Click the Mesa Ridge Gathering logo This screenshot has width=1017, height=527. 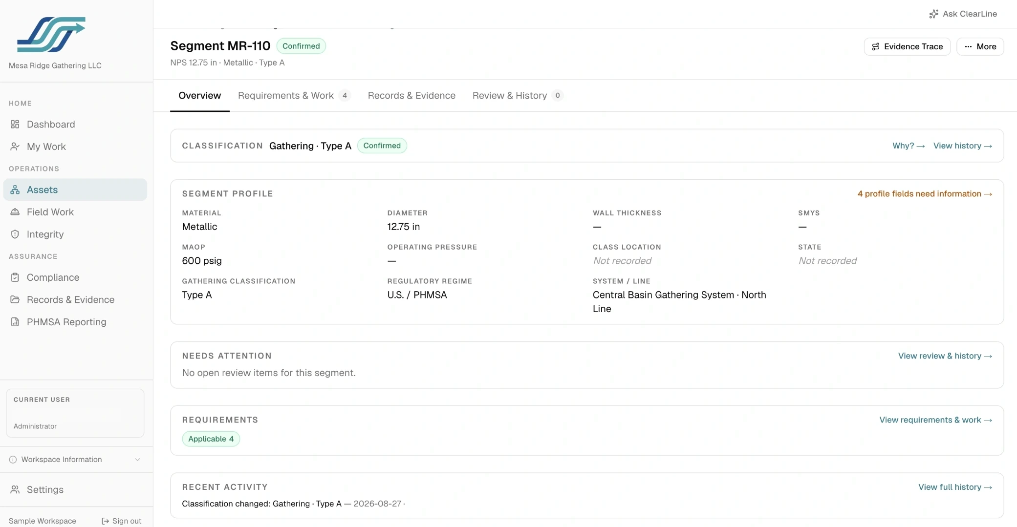pos(51,34)
